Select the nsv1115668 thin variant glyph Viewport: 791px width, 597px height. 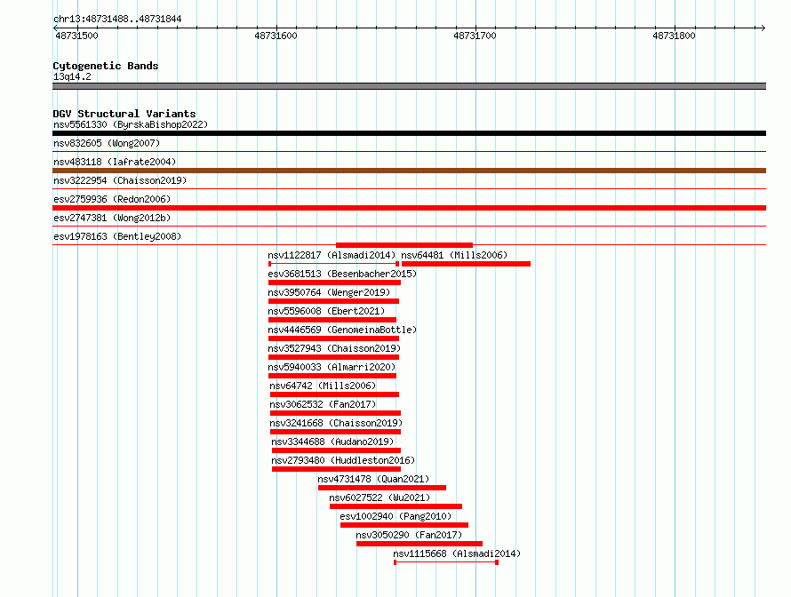click(446, 562)
